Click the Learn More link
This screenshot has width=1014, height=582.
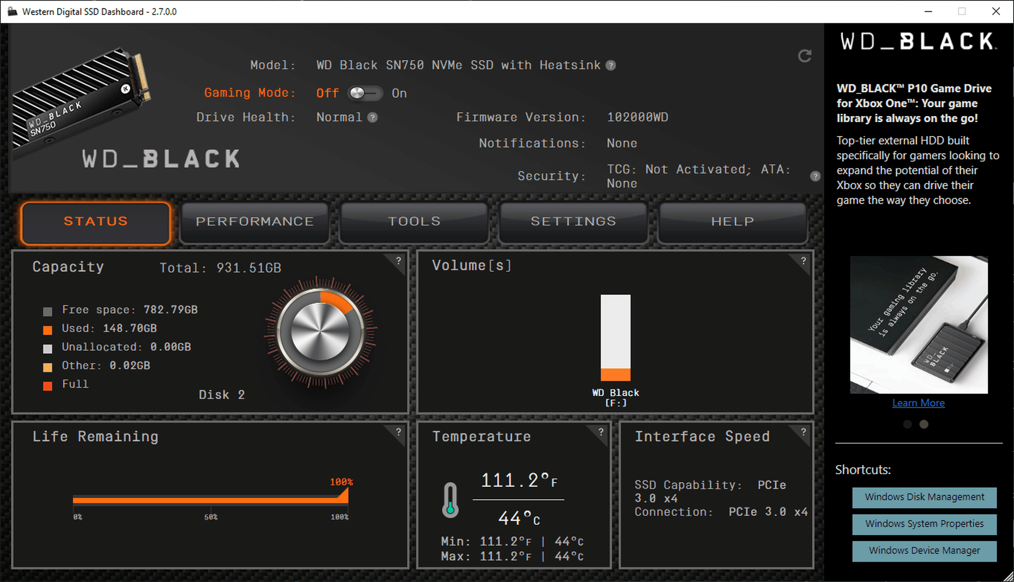[x=918, y=403]
